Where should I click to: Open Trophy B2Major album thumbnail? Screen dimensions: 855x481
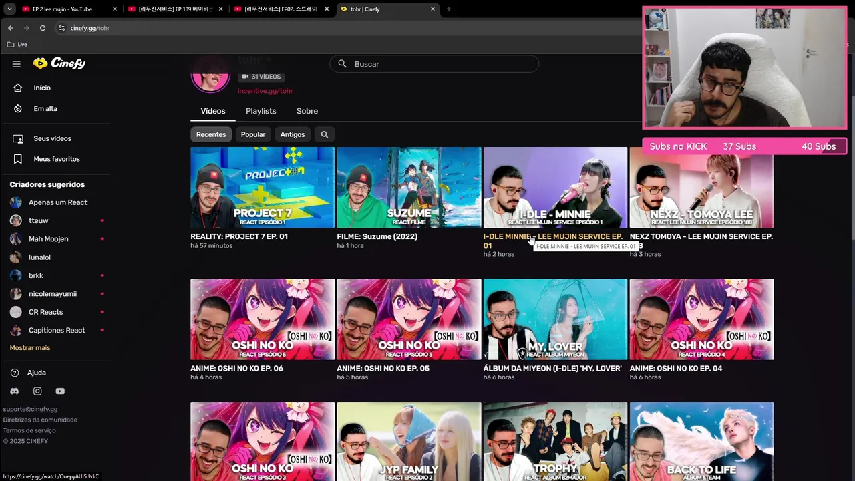click(555, 442)
